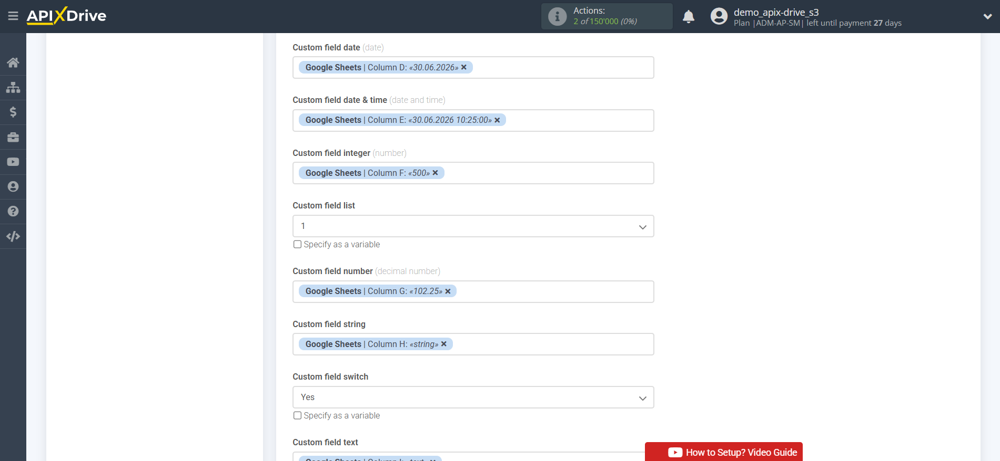The image size is (1000, 461).
Task: Check Specify as a variable under list
Action: (297, 244)
